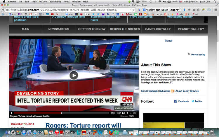Select the GETTING TO KNOW tab
The height and width of the screenshot is (137, 219).
click(x=92, y=29)
